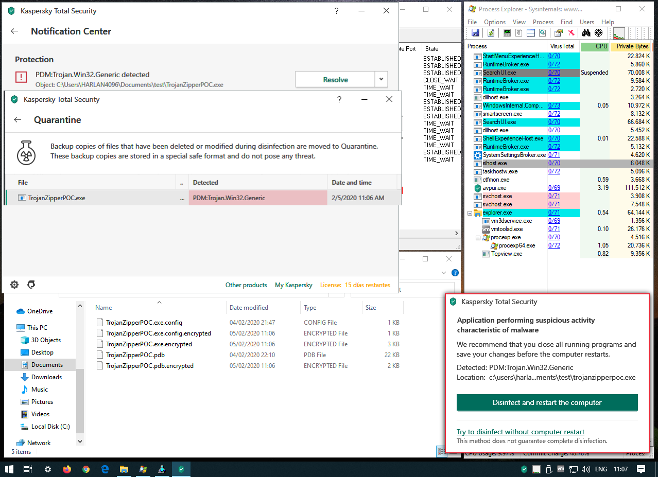The height and width of the screenshot is (477, 658).
Task: Select Downloads in the File Explorer sidebar
Action: click(46, 377)
